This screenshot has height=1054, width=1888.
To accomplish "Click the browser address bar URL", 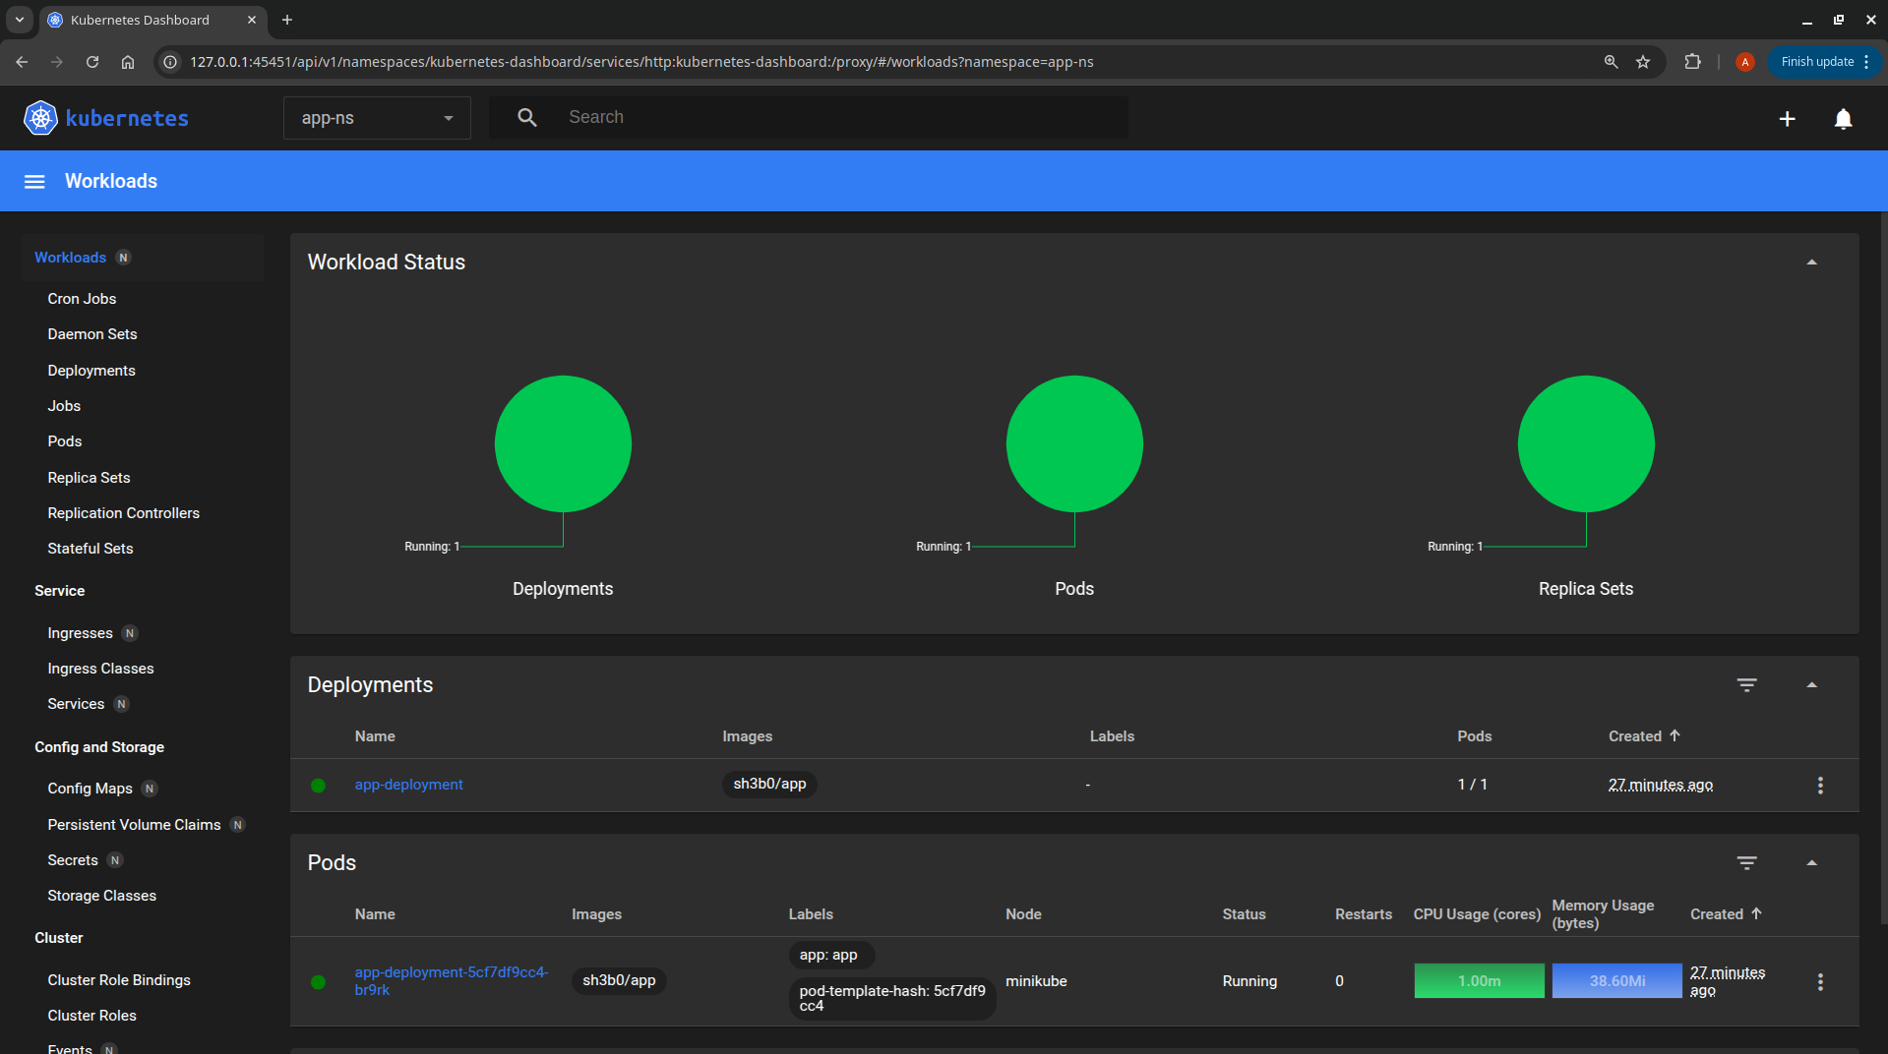I will 641,62.
